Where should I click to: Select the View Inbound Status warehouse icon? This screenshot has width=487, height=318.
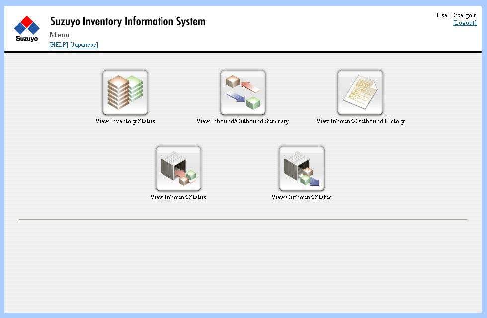[x=178, y=168]
